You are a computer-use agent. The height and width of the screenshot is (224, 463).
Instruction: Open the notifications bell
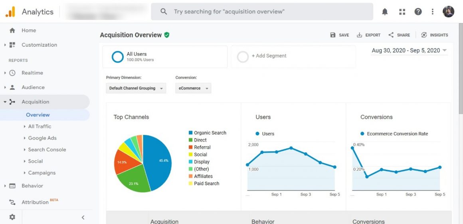tap(385, 12)
